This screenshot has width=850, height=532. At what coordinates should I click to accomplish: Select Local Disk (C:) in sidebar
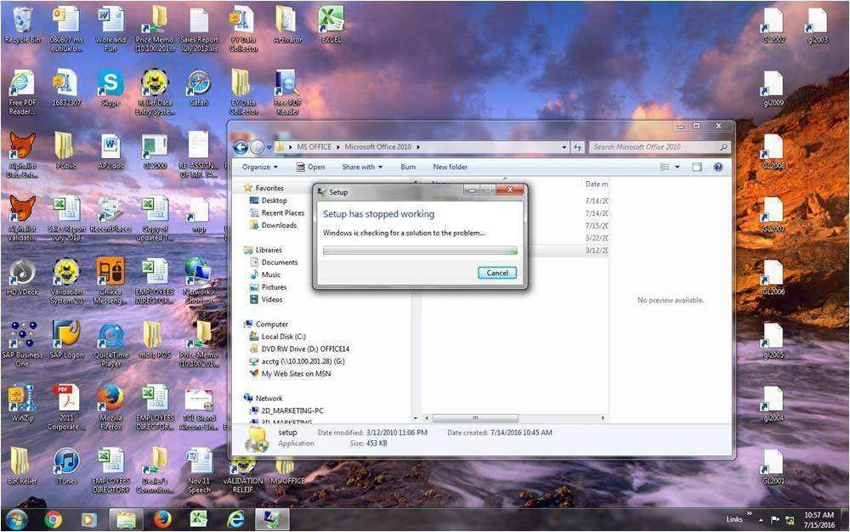tap(278, 337)
